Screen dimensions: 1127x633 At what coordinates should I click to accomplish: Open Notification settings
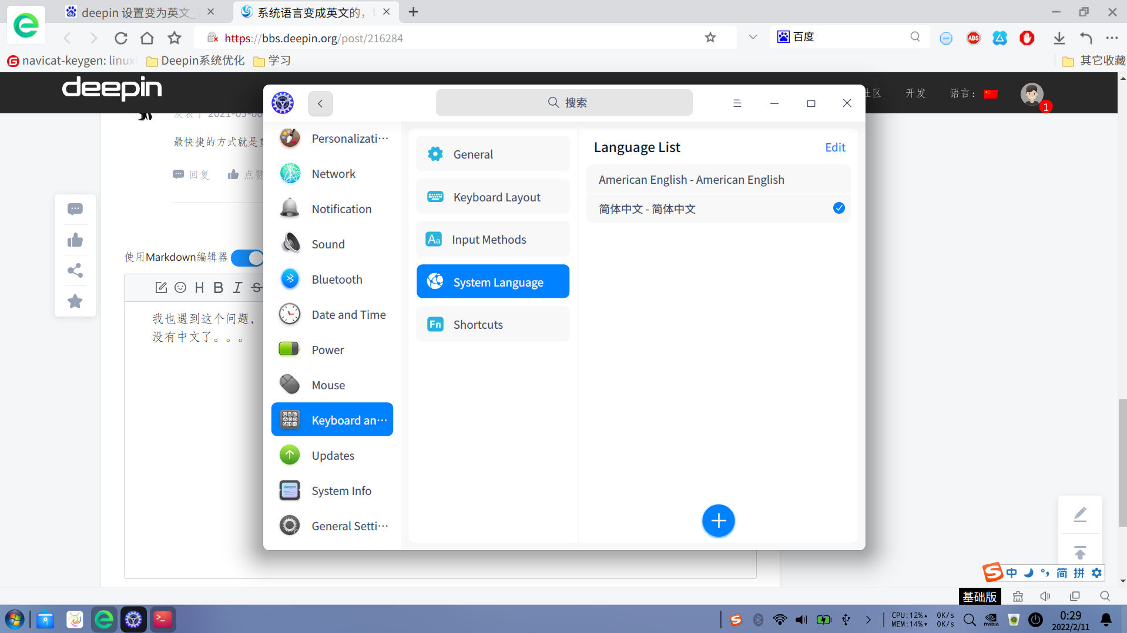(332, 209)
